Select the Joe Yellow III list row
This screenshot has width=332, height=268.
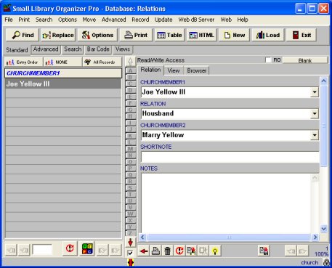pyautogui.click(x=63, y=84)
